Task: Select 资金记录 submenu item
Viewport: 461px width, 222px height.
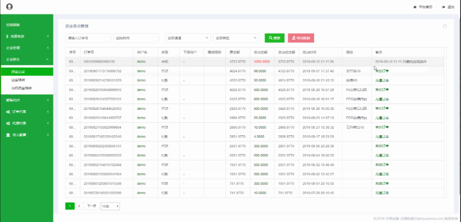Action: pos(27,72)
